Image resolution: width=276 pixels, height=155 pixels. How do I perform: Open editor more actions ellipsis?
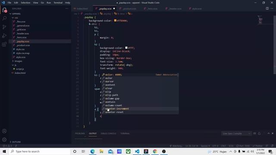[x=272, y=9]
